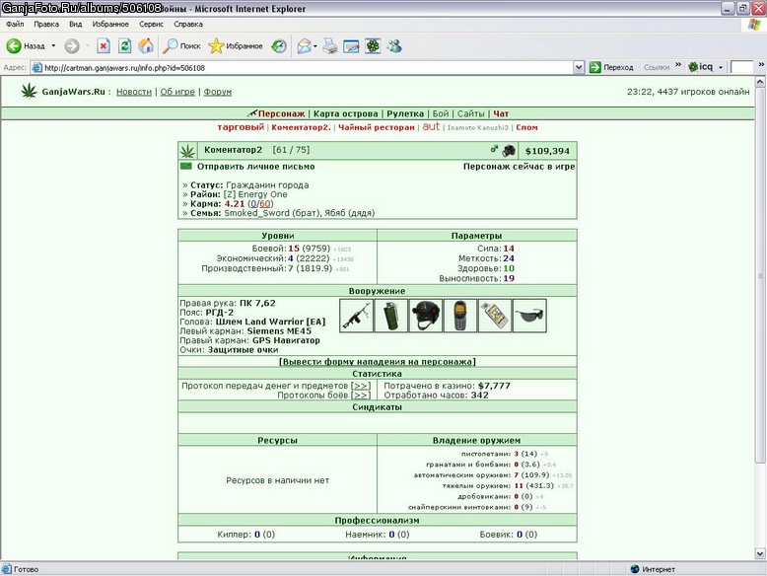Open the Избранное menu in menu bar

click(x=110, y=24)
